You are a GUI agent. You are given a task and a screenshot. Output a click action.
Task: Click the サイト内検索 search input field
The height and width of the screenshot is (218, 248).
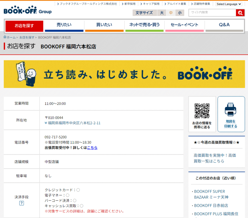[x=212, y=13]
